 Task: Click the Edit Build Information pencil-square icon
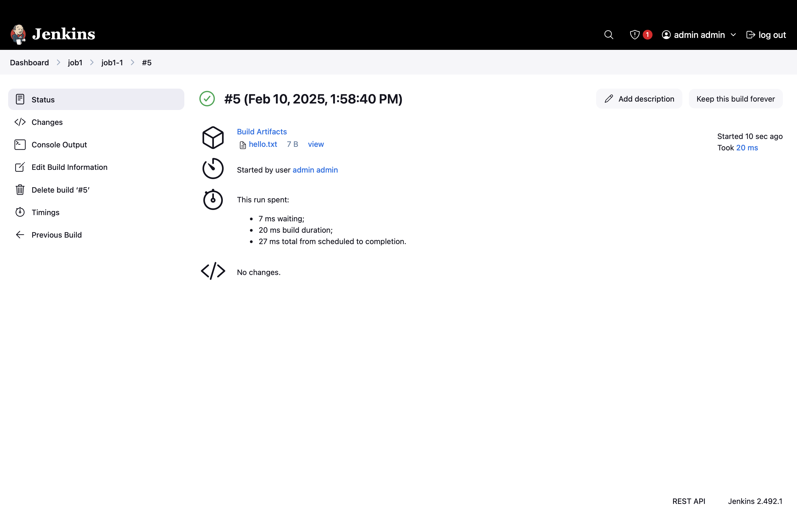[x=20, y=167]
